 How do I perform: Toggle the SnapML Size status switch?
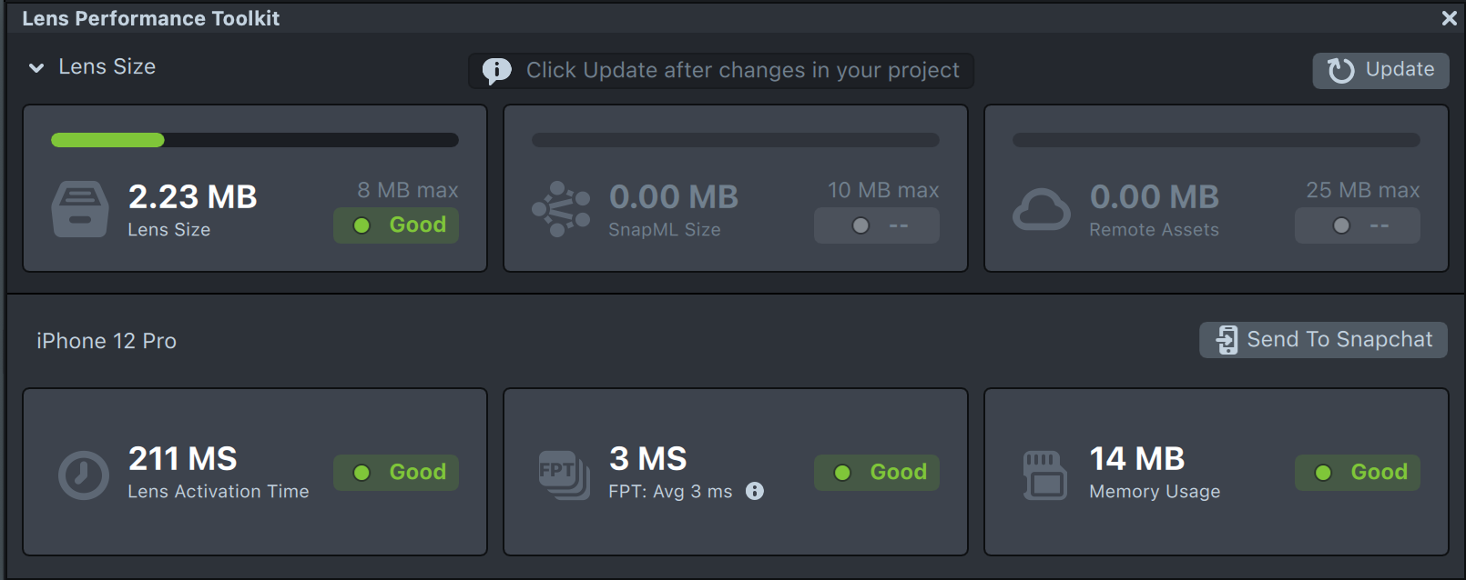(876, 225)
